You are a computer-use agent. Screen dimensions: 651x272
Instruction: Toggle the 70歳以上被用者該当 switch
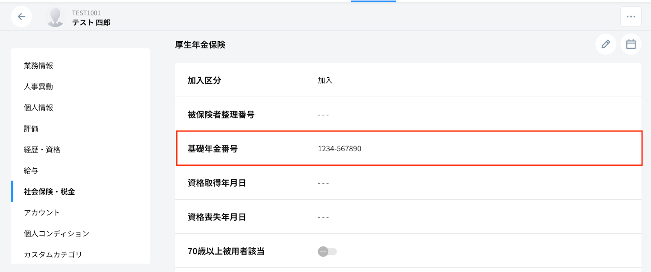(x=327, y=252)
